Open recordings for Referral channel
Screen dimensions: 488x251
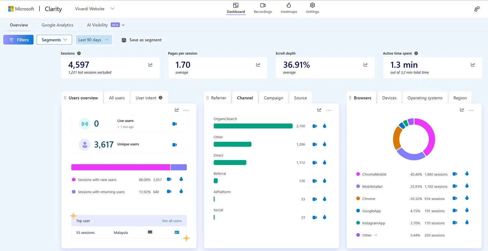pyautogui.click(x=315, y=181)
